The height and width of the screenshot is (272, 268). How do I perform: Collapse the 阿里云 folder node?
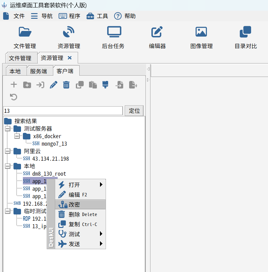[x=8, y=151]
